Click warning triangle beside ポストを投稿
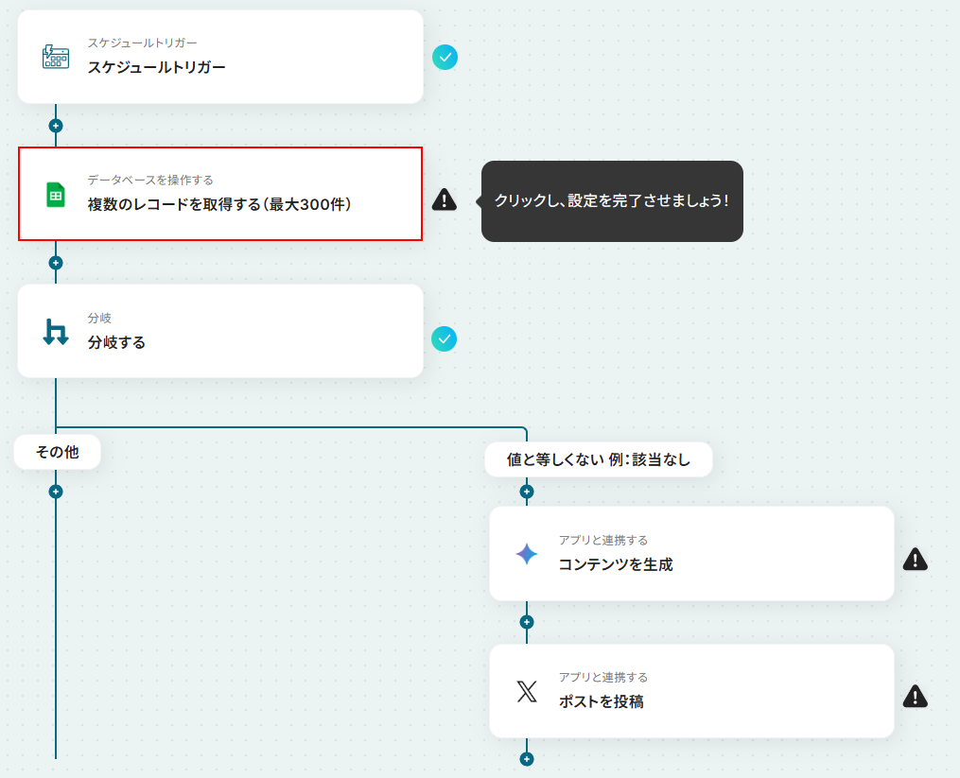Screen dimensions: 960x778 click(x=916, y=696)
